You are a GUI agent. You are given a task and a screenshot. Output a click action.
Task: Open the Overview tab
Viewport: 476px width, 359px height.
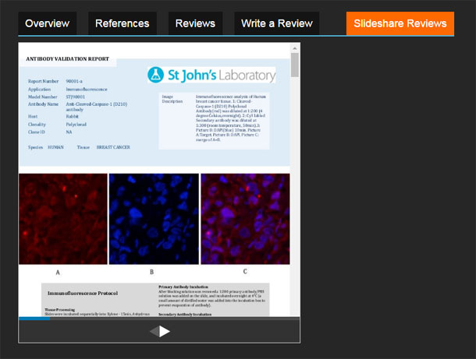[48, 23]
